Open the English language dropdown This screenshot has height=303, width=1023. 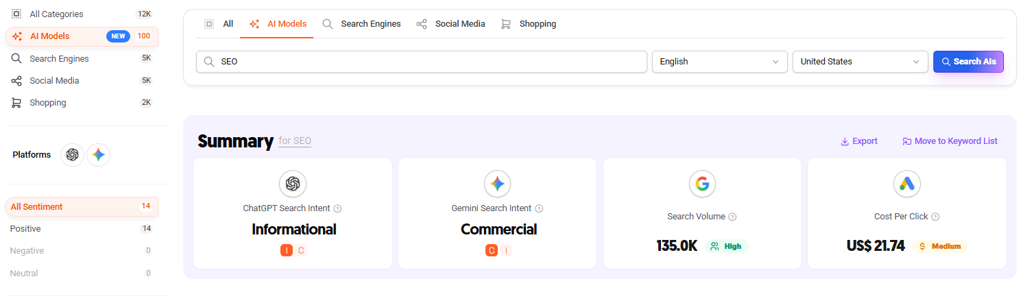(719, 62)
